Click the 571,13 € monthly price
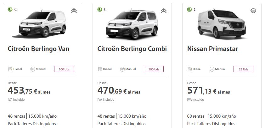 click(x=208, y=91)
